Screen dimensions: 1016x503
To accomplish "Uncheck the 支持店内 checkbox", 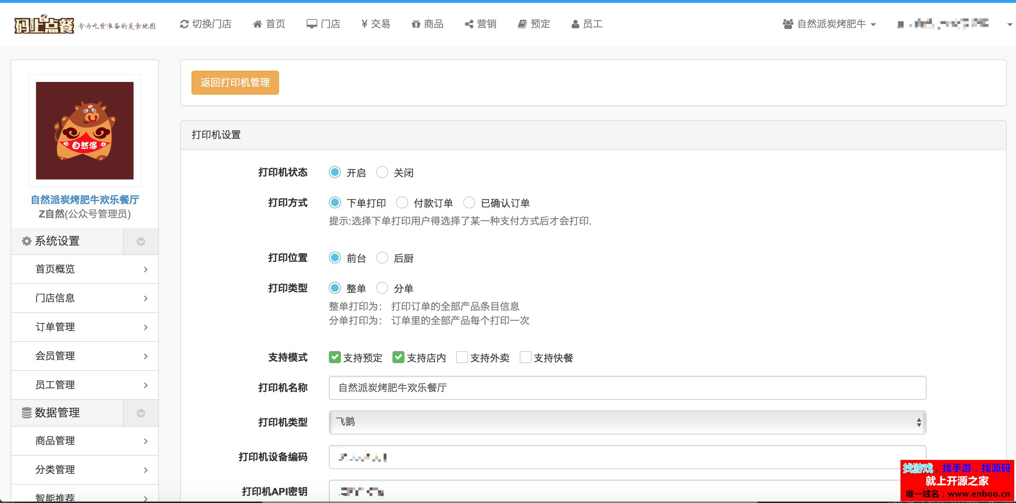I will pos(398,357).
